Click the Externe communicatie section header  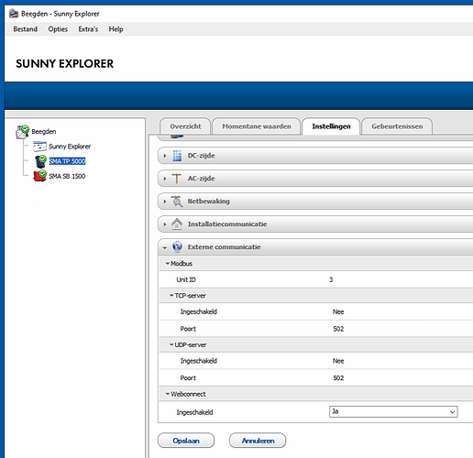[x=315, y=246]
